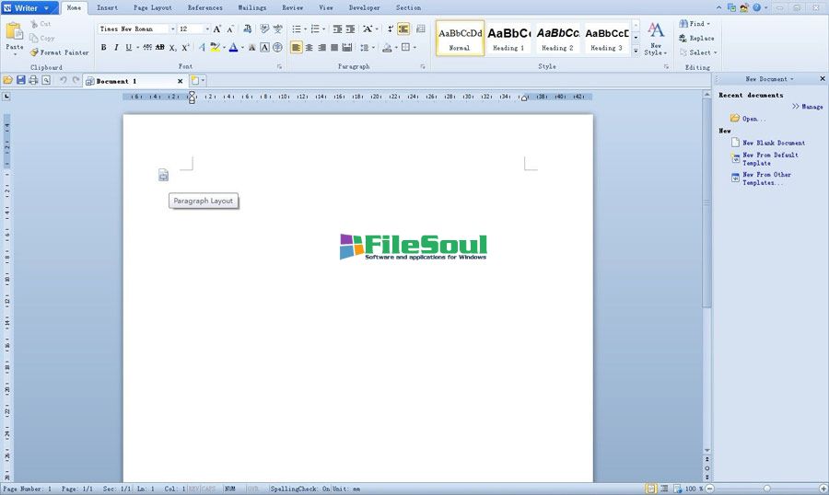Viewport: 829px width, 495px height.
Task: Click the Save icon in quick access toolbar
Action: [20, 81]
